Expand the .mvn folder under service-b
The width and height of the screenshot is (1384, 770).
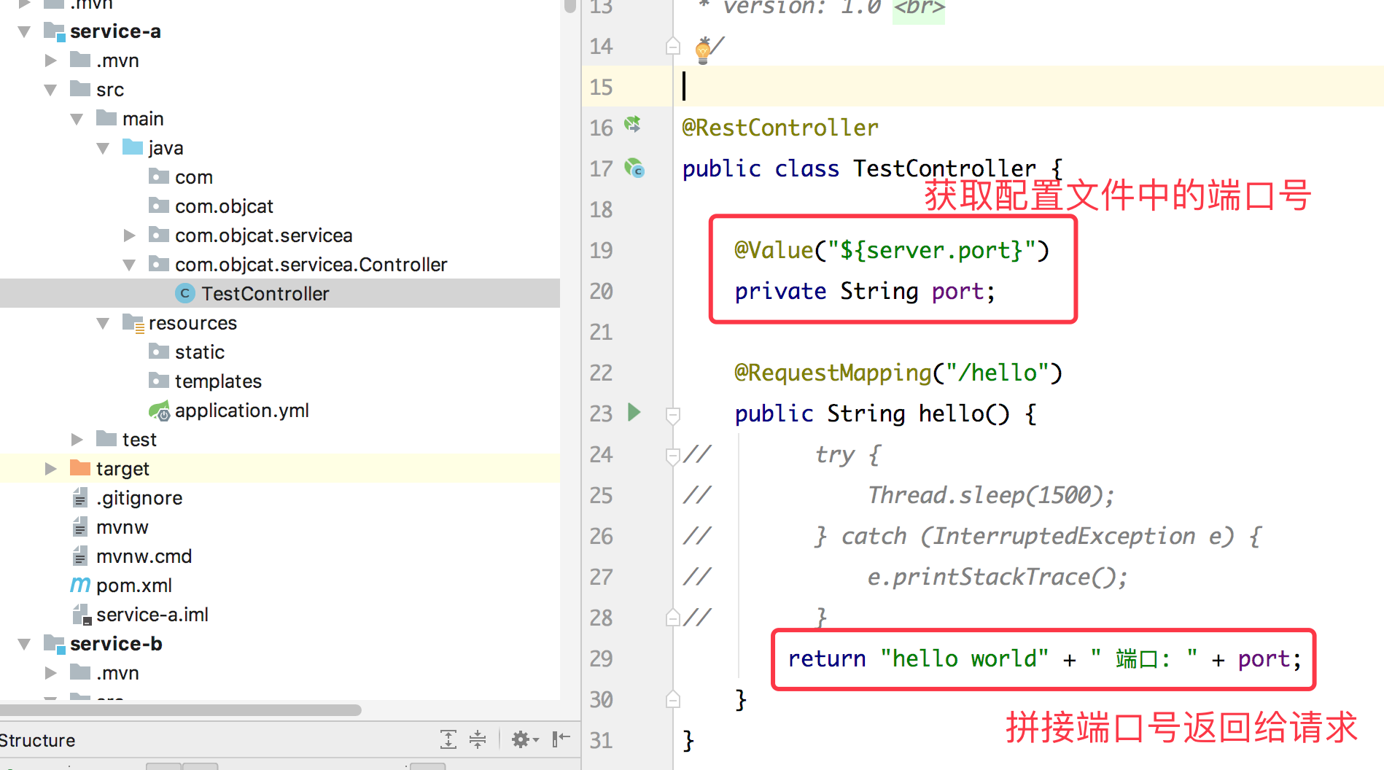pyautogui.click(x=50, y=673)
